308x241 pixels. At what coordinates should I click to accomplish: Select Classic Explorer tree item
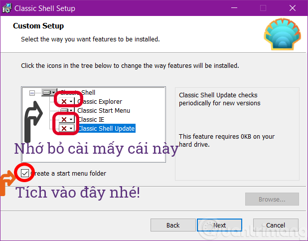pos(100,101)
